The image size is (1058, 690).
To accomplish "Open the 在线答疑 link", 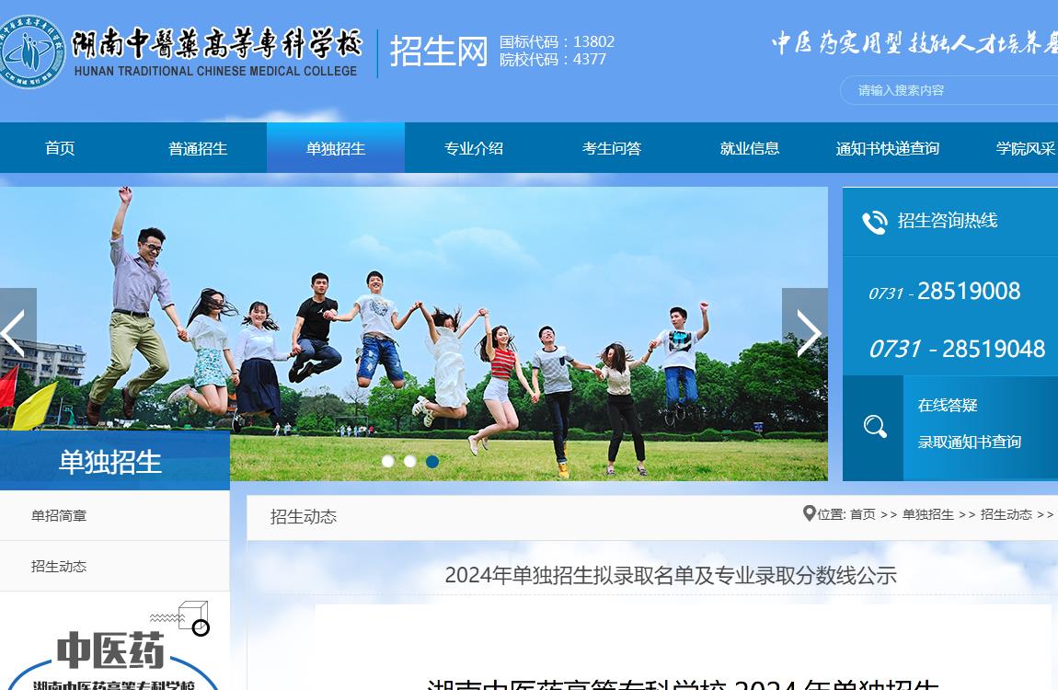I will click(x=948, y=406).
